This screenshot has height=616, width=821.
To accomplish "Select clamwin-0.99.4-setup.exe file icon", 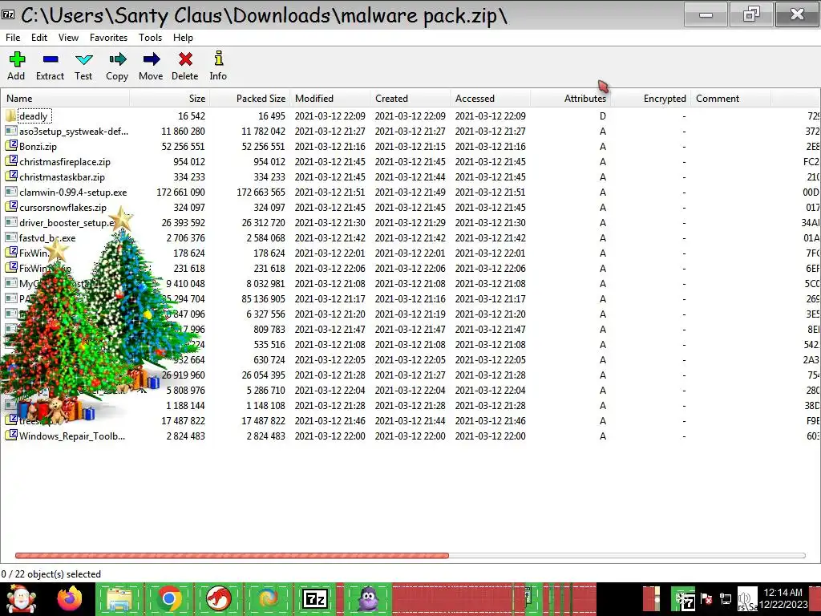I will [x=11, y=192].
